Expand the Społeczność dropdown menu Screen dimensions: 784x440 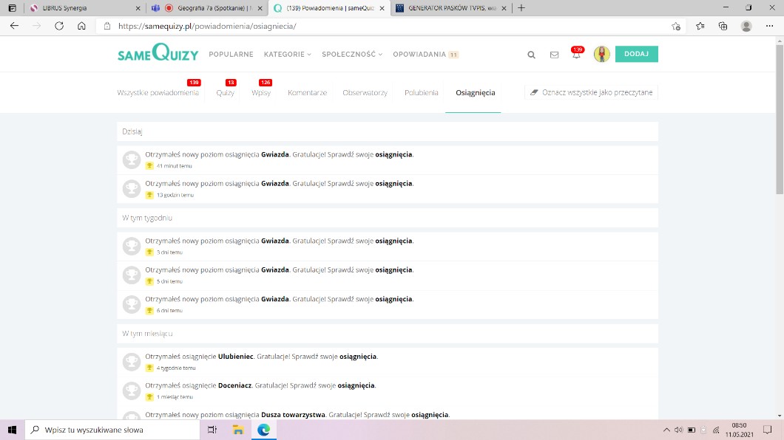[x=352, y=55]
